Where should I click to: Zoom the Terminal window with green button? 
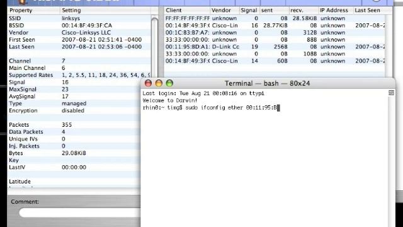click(169, 83)
